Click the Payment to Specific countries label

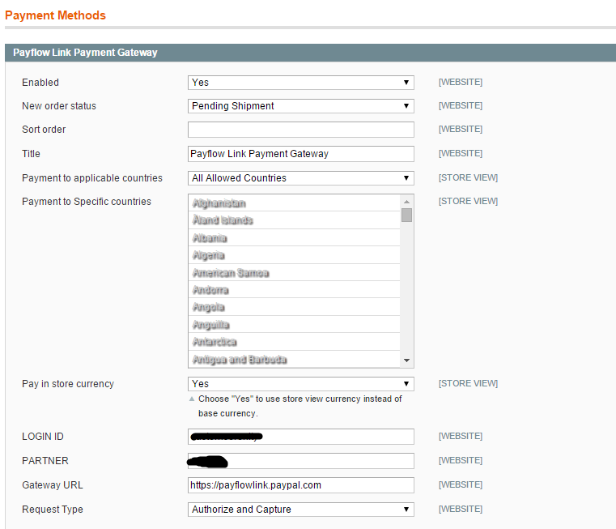click(x=87, y=202)
